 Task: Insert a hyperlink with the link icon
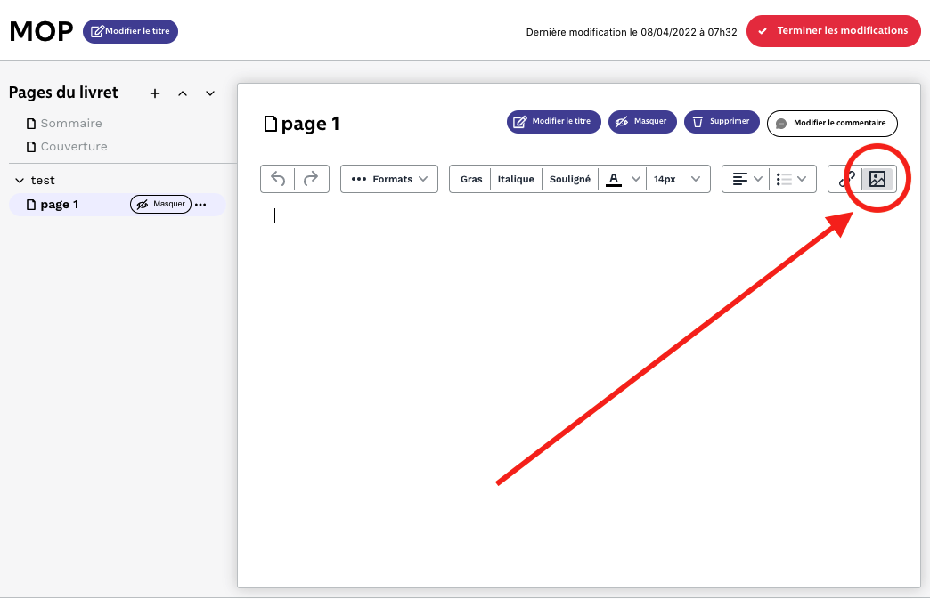click(846, 179)
